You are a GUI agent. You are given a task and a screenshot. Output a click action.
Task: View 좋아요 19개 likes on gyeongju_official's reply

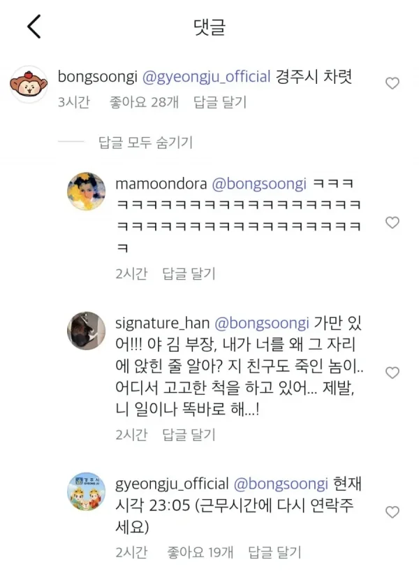tap(200, 552)
